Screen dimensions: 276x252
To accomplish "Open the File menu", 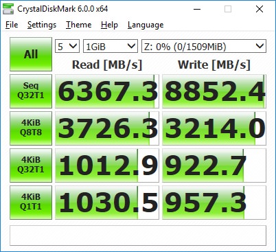I will [x=12, y=25].
